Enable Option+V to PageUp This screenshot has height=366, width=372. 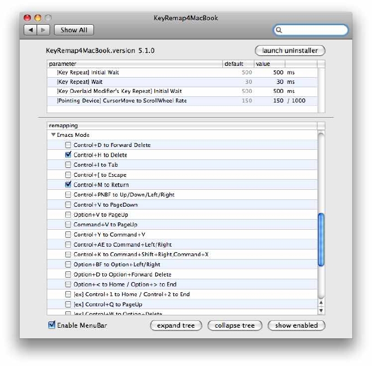tap(68, 215)
